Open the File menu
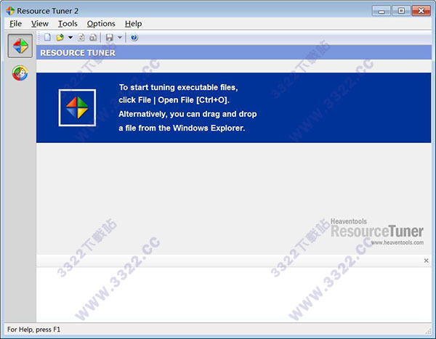This screenshot has width=436, height=339. (x=15, y=24)
